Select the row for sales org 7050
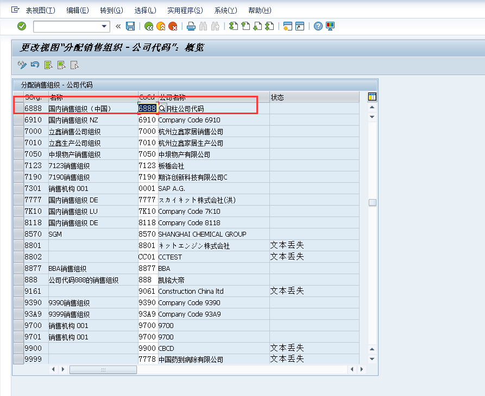The width and height of the screenshot is (485, 396). 18,154
